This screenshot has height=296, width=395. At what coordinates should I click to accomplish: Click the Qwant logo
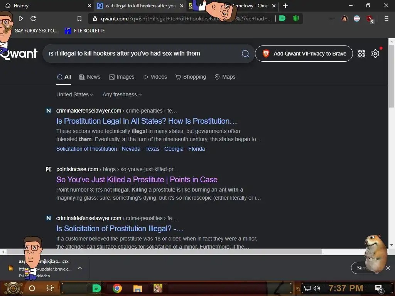point(19,54)
